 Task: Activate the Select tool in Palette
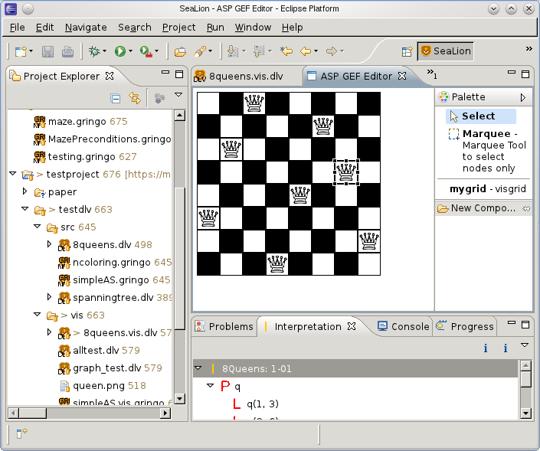(x=478, y=116)
